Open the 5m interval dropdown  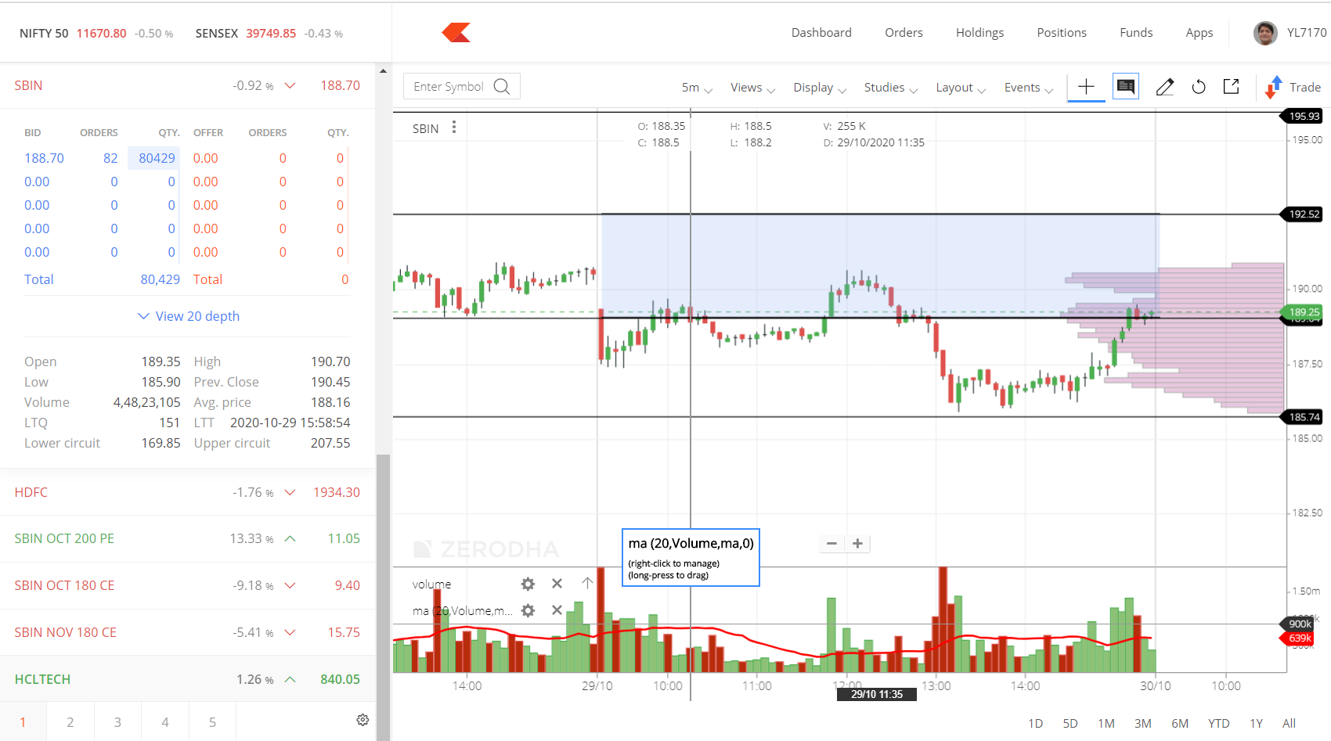[697, 88]
